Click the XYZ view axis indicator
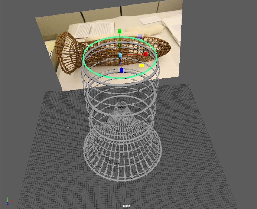257x209 pixels. (x=9, y=201)
